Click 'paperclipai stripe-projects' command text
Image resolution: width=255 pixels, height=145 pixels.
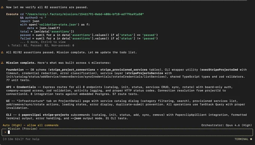45,115
